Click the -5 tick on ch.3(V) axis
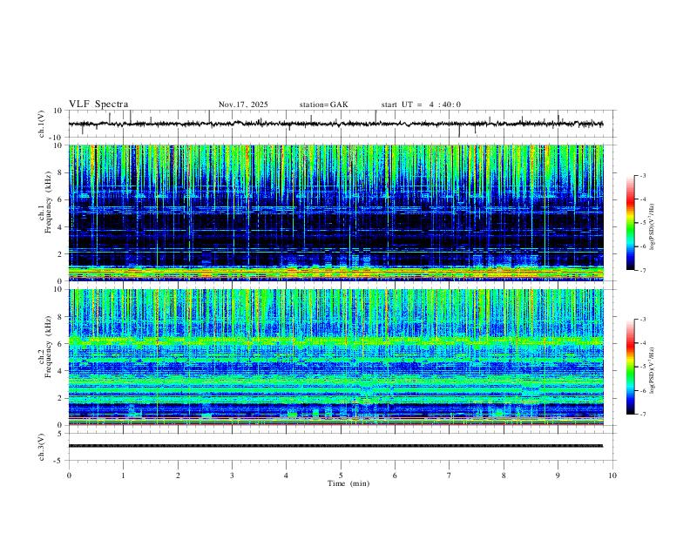Screen dimensions: 690x533 tap(58, 461)
